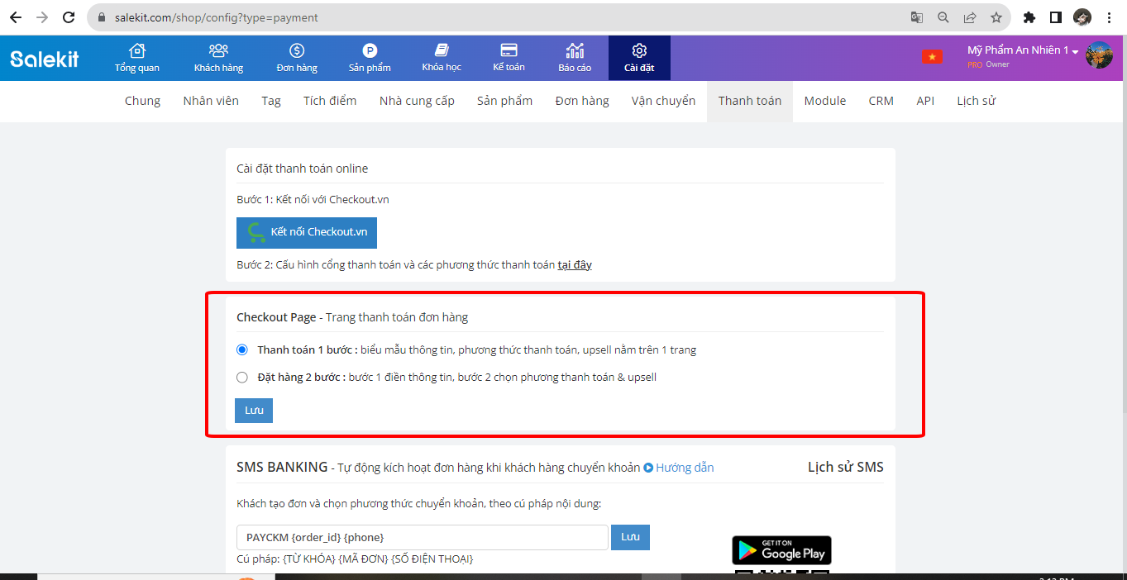Click the Vietnam flag language icon
This screenshot has width=1127, height=580.
pyautogui.click(x=932, y=57)
